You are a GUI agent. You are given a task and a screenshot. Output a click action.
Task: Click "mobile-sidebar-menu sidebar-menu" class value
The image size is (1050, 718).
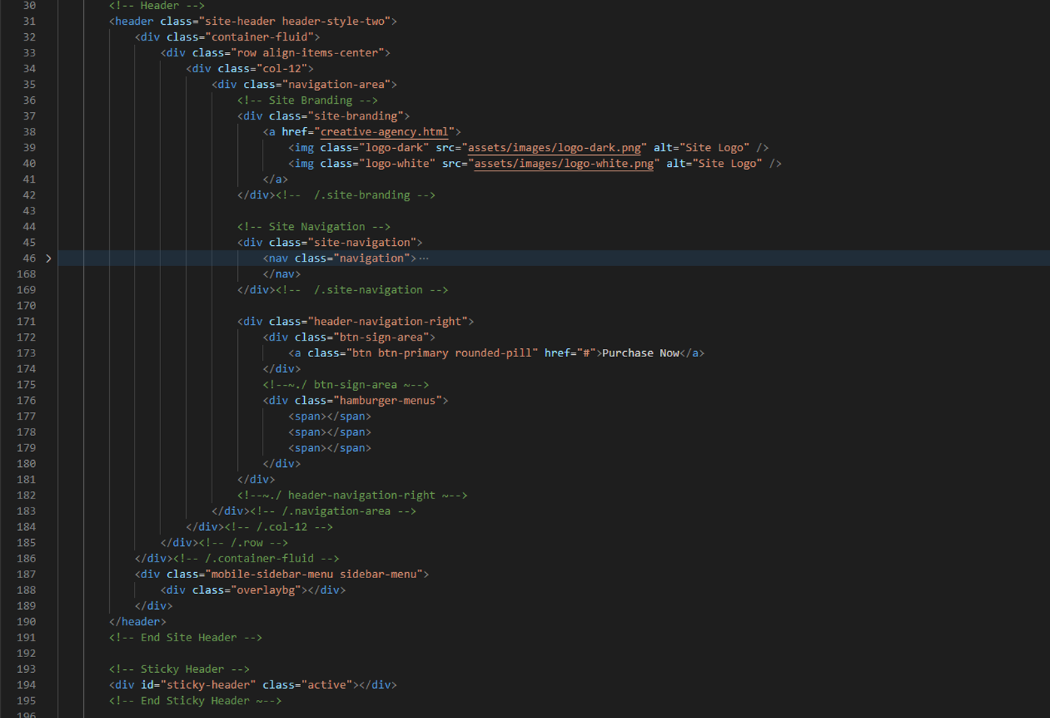coord(313,574)
